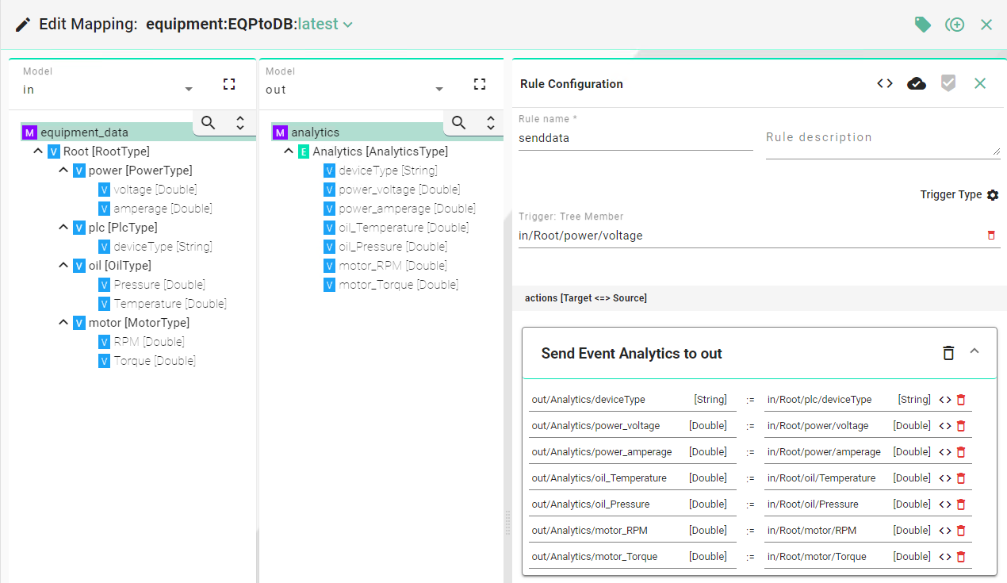Click the pencil icon beside Edit Mapping

[22, 24]
